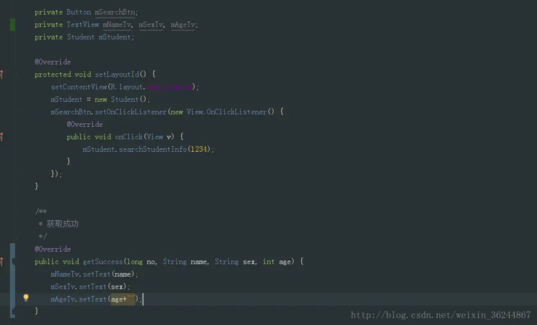Click 'int age' parameter in getSuccess

pos(276,262)
